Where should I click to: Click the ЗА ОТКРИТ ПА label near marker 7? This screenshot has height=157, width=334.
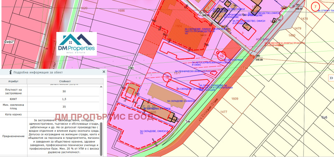click(326, 10)
